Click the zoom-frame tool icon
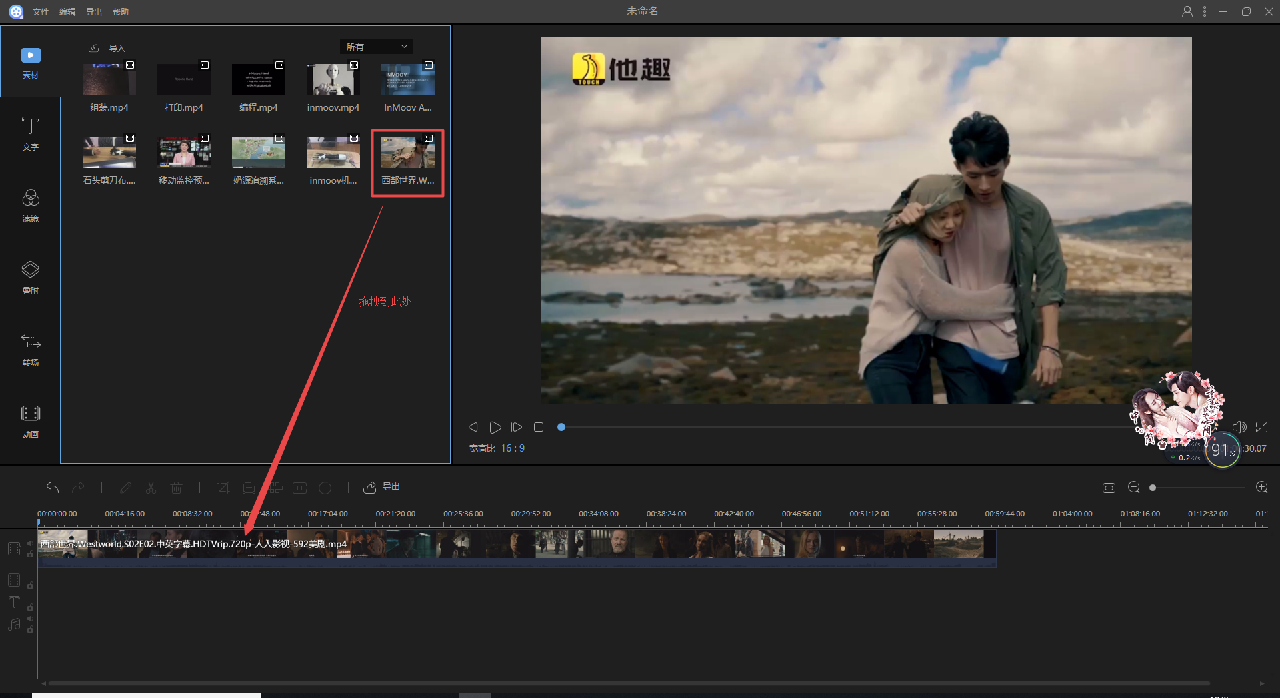 click(x=249, y=488)
